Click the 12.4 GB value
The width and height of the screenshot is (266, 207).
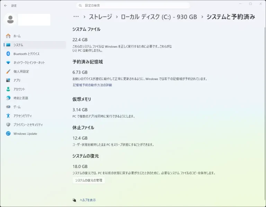(x=80, y=138)
